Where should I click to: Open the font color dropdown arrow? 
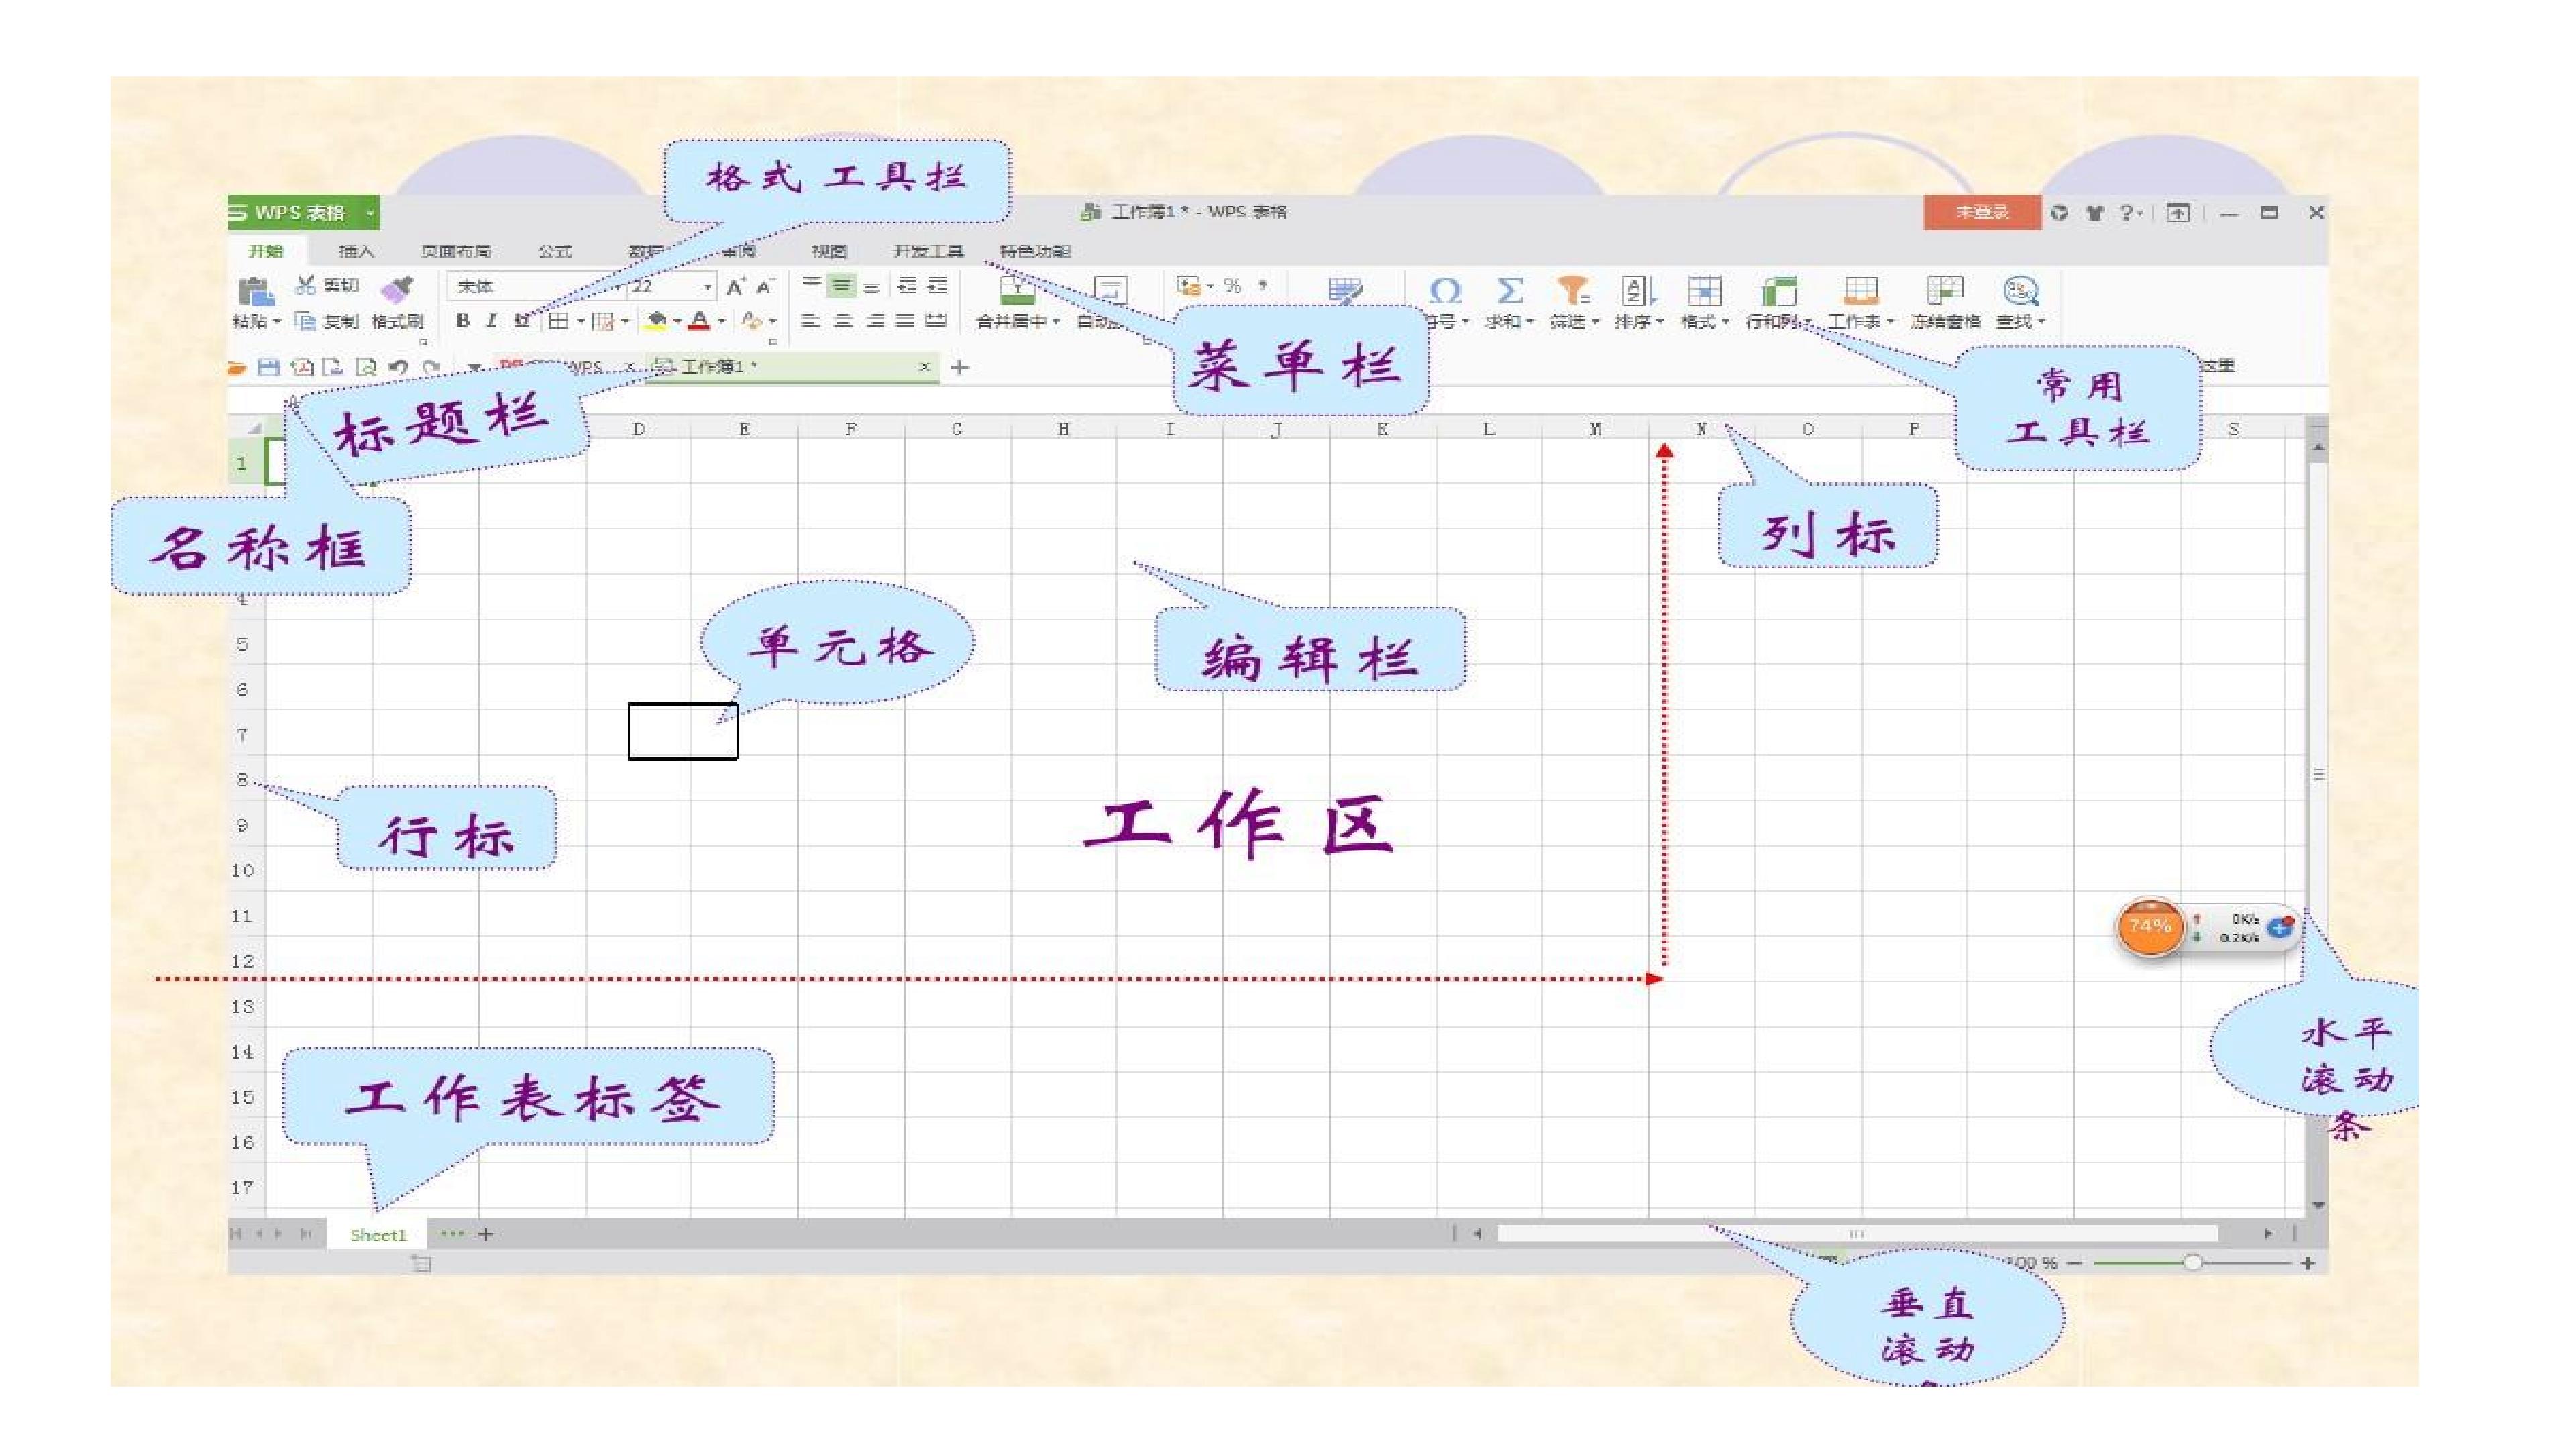[x=721, y=322]
